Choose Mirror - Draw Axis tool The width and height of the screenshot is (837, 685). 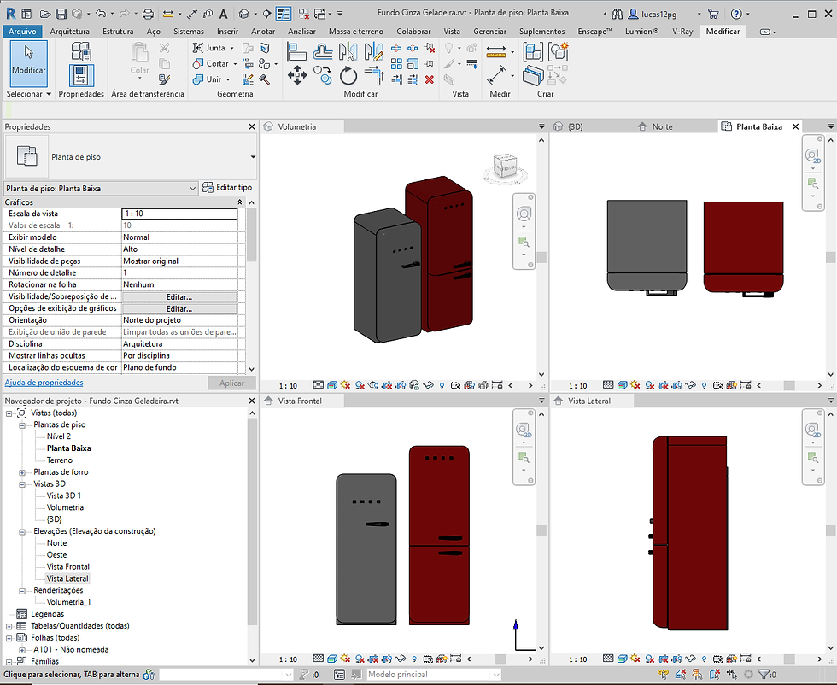tap(374, 52)
